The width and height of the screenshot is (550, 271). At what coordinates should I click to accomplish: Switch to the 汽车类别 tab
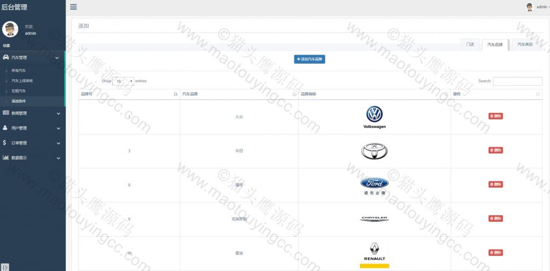pos(525,44)
